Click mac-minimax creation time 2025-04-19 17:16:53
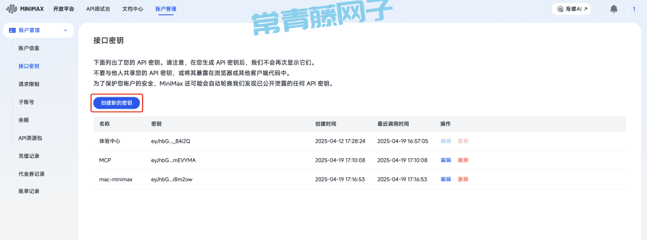Screen dimensions: 647x240 [340, 179]
